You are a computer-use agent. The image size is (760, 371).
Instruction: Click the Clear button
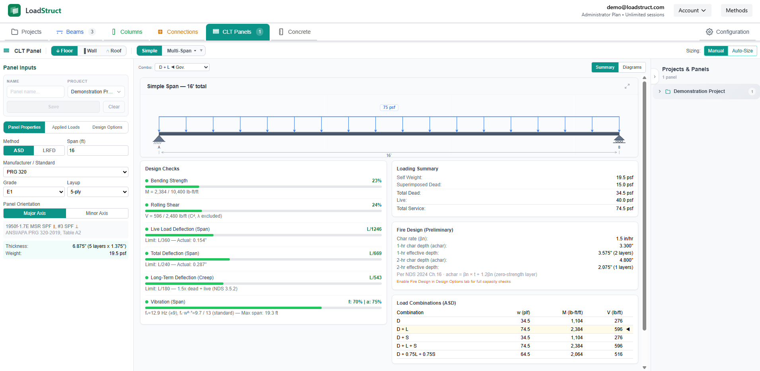click(x=114, y=107)
